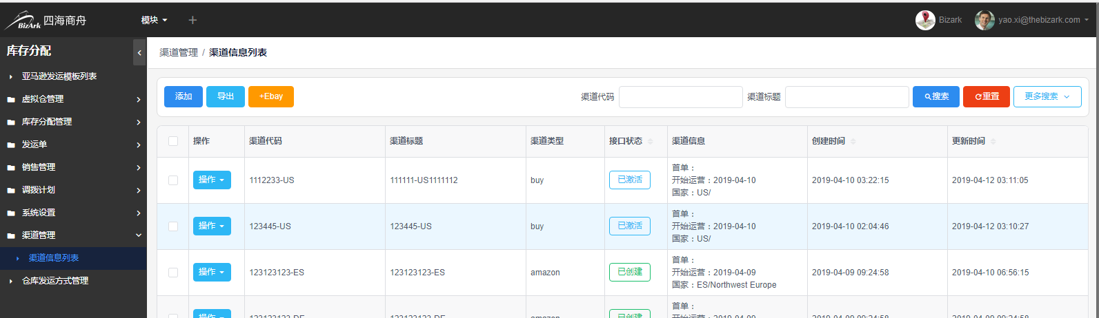
Task: Click folder icon beside 虚拟仓管理
Action: coord(11,99)
